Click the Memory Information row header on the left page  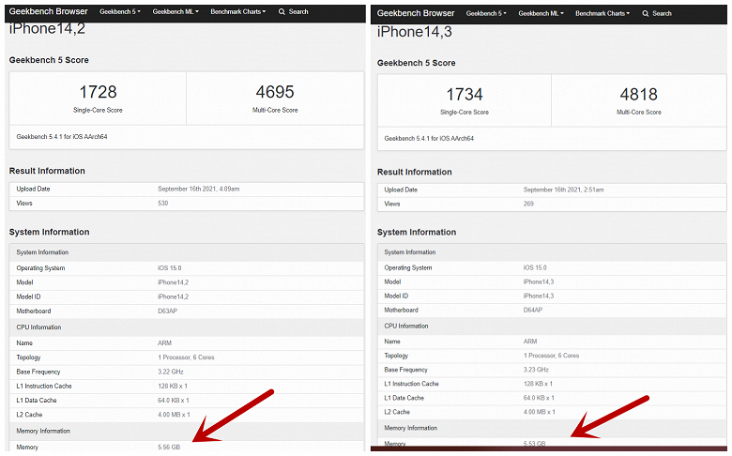(x=186, y=432)
